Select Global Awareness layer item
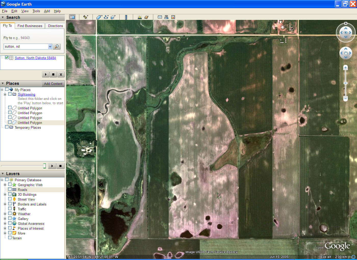357x260 pixels. [x=31, y=224]
